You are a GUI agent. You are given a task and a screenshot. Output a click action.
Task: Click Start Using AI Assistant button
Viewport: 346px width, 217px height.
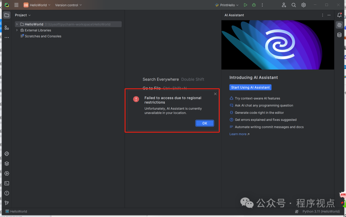(250, 87)
